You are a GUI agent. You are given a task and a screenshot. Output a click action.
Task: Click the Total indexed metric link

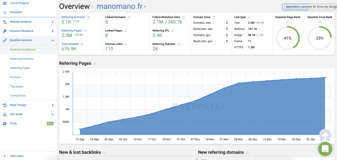[x=70, y=44]
